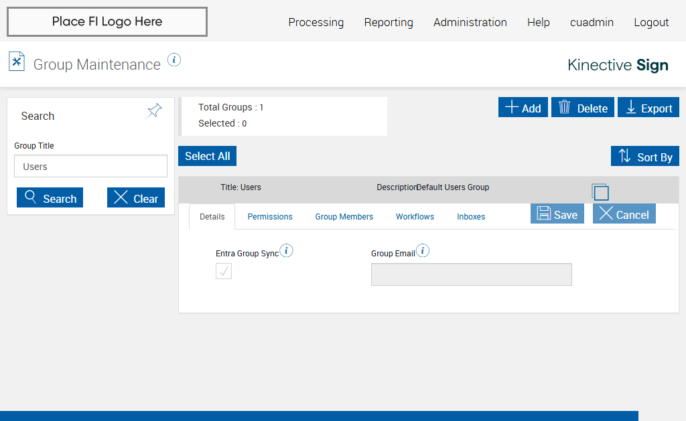The image size is (686, 421).
Task: Click the Group Maintenance page wrench icon
Action: (17, 62)
